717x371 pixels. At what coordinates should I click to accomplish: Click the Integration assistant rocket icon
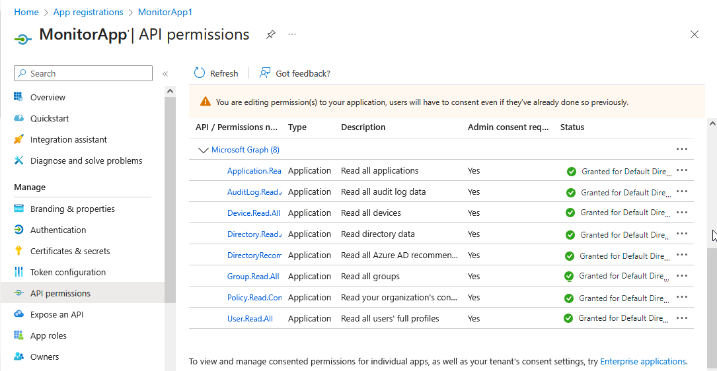click(19, 139)
